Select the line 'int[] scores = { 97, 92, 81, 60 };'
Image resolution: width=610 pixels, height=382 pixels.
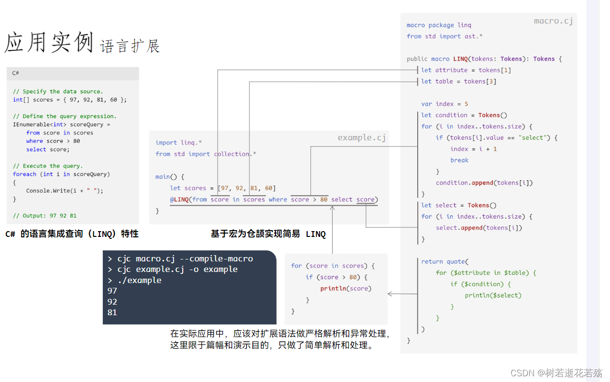point(70,100)
